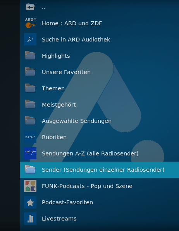Open the '..' parent directory entry
The image size is (179, 231).
pyautogui.click(x=99, y=7)
